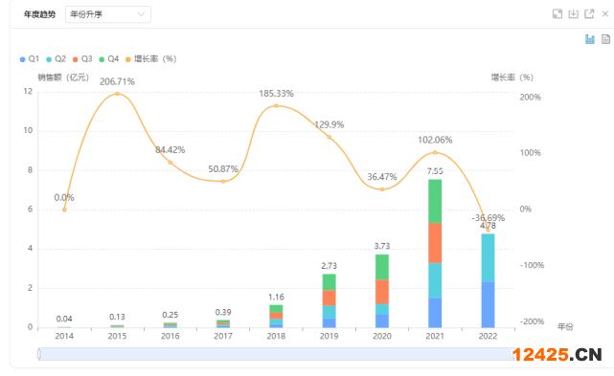Close the 年度趋势 panel
Viewport: 614px width, 376px height.
coord(605,14)
